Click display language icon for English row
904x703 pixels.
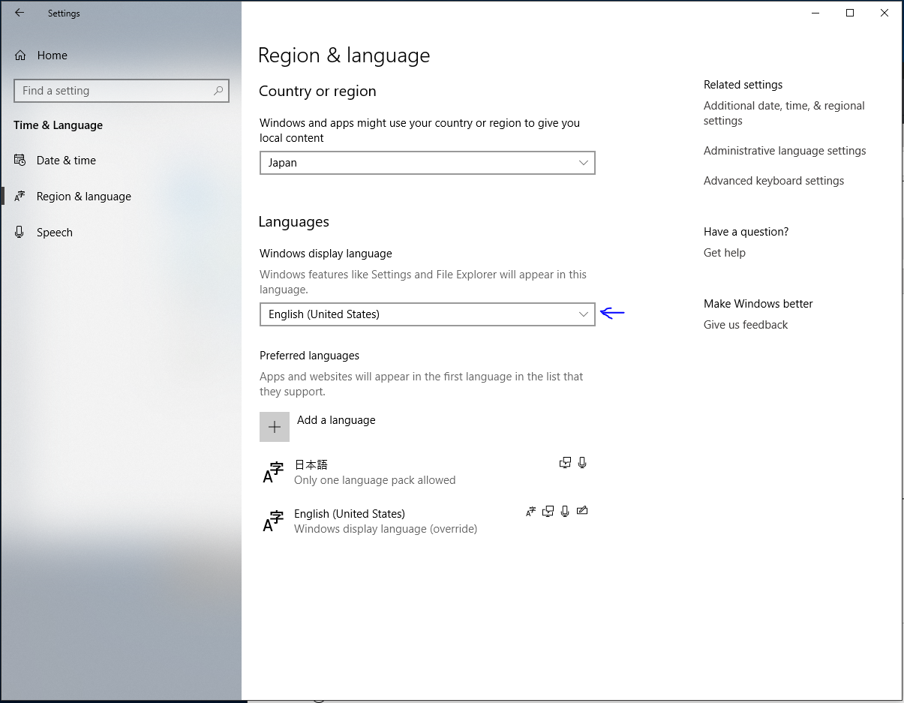coord(531,512)
